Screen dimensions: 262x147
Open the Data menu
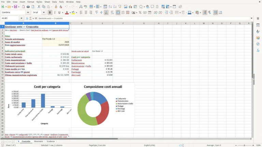pyautogui.click(x=54, y=2)
